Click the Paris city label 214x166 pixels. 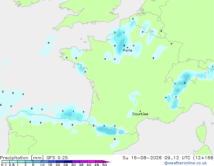pos(128,50)
